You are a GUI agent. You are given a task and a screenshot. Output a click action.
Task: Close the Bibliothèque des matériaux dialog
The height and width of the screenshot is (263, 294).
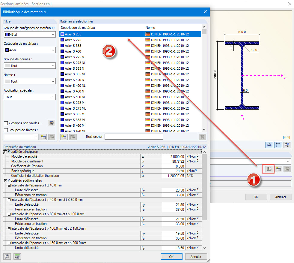(x=205, y=12)
